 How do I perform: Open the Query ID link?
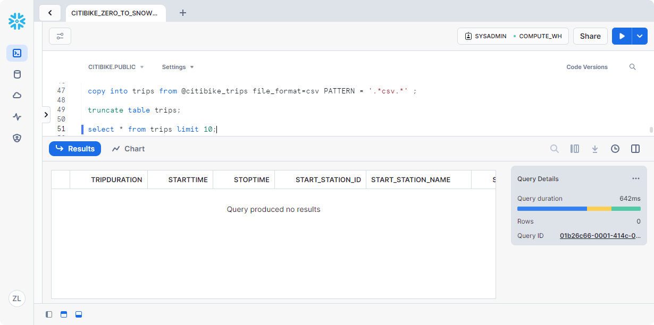(x=600, y=236)
